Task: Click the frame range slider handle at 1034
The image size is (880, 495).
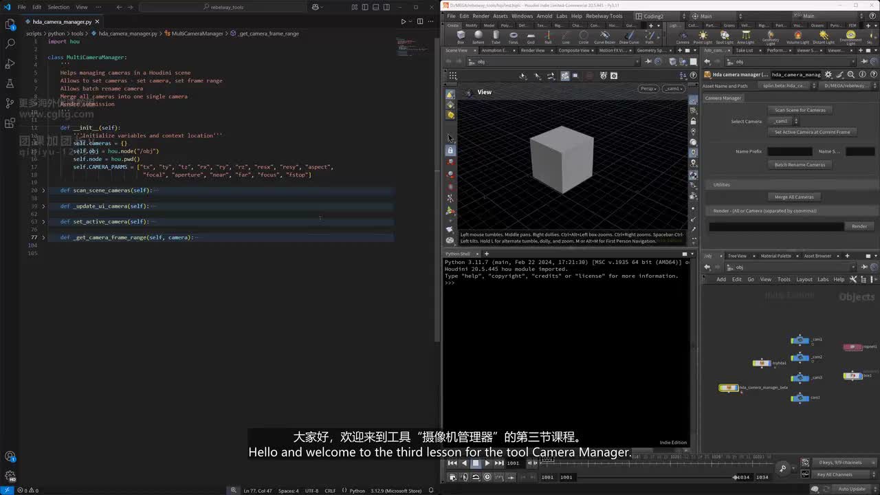Action: [734, 477]
